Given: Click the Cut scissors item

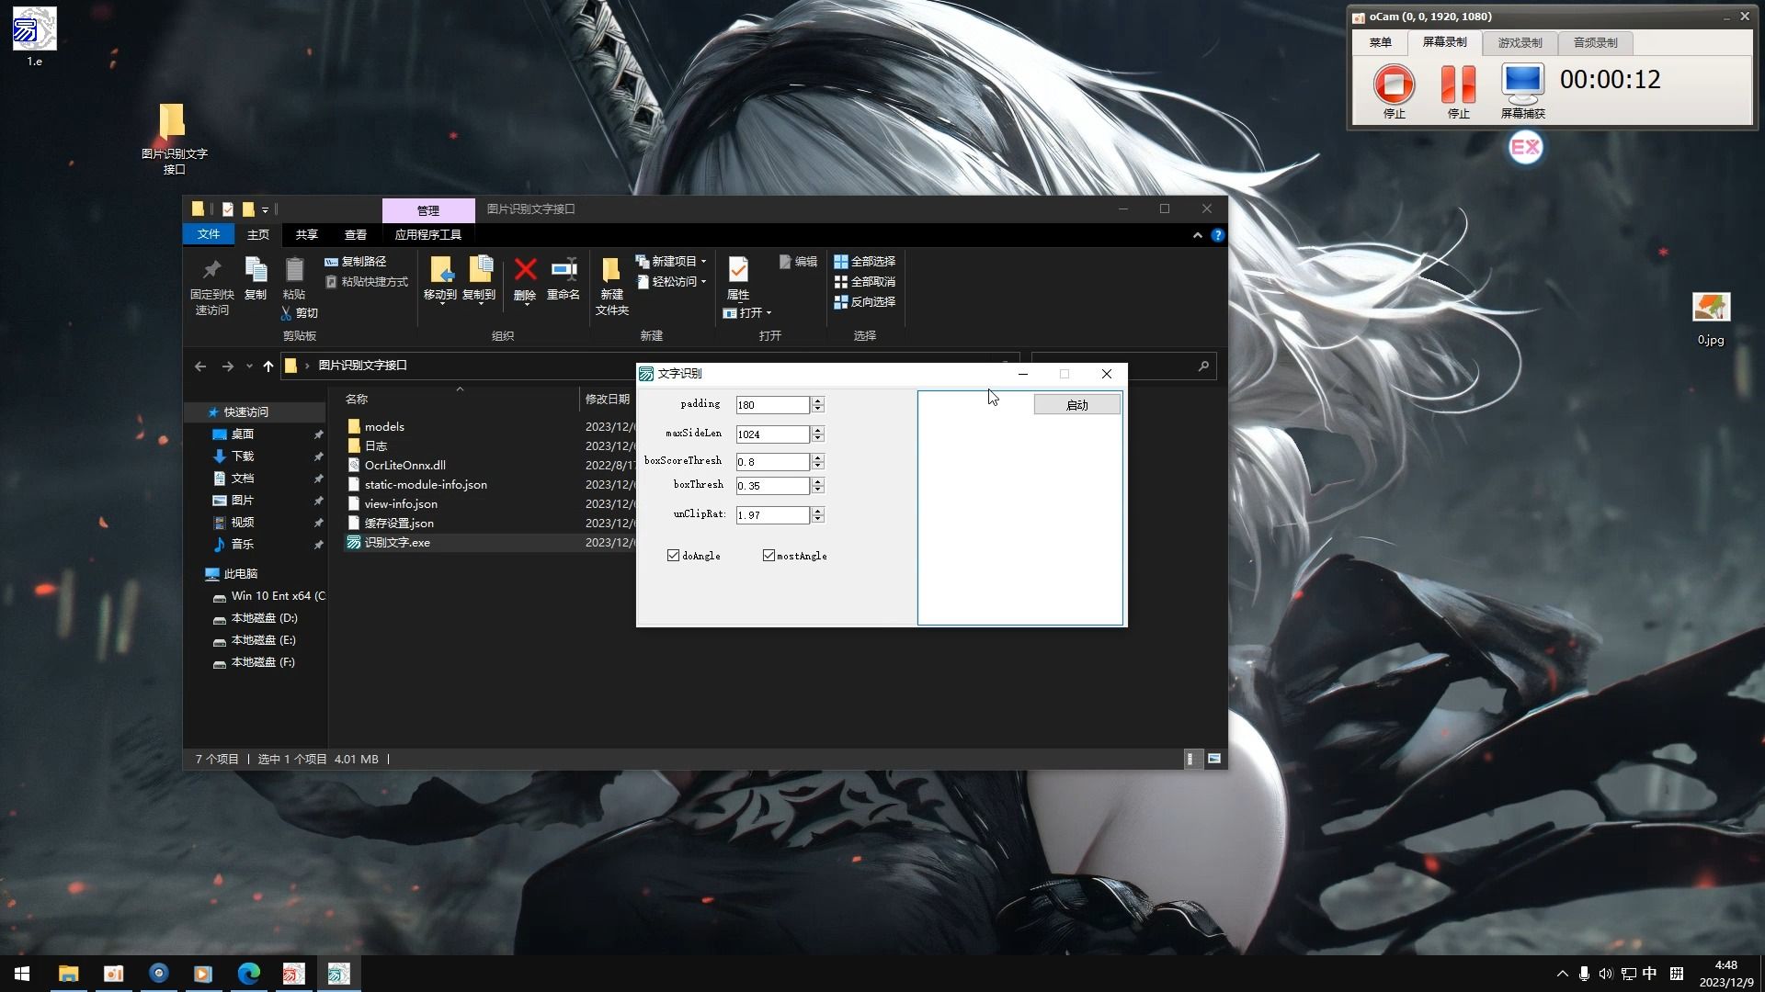Looking at the screenshot, I should 300,313.
